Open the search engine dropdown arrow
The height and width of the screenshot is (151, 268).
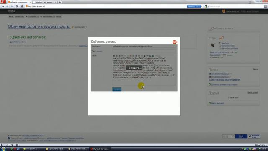coord(208,6)
